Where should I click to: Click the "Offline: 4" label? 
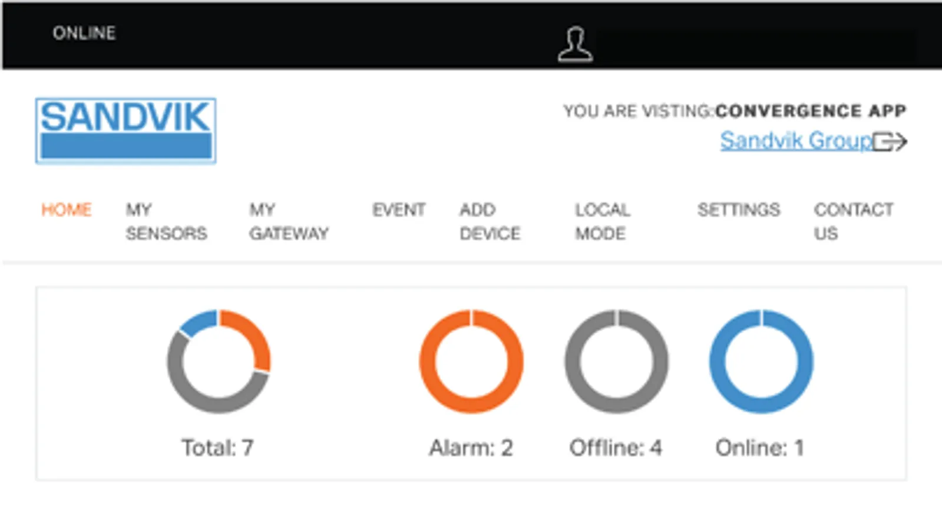[x=616, y=448]
